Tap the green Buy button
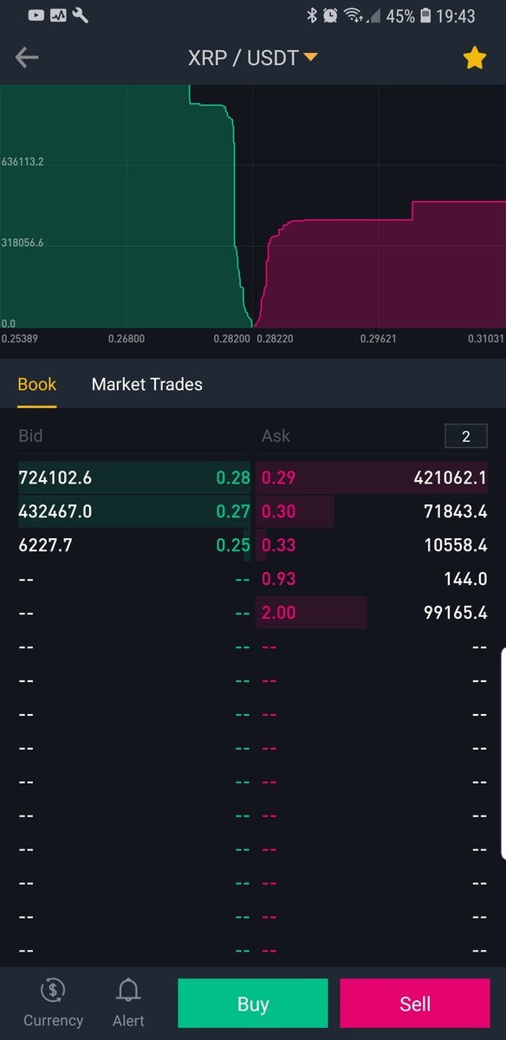Image resolution: width=506 pixels, height=1040 pixels. point(253,1004)
